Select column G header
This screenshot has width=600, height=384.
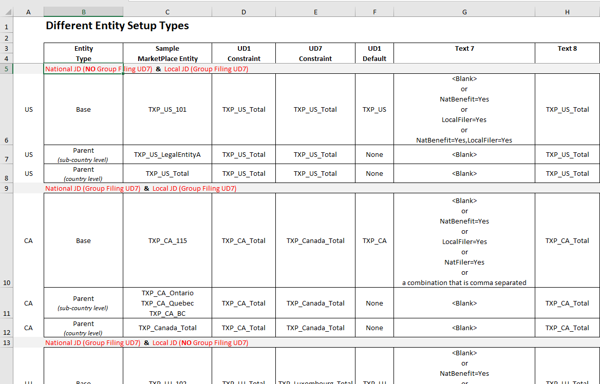click(x=464, y=11)
